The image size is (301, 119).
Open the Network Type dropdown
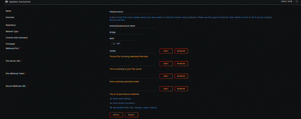click(x=127, y=32)
